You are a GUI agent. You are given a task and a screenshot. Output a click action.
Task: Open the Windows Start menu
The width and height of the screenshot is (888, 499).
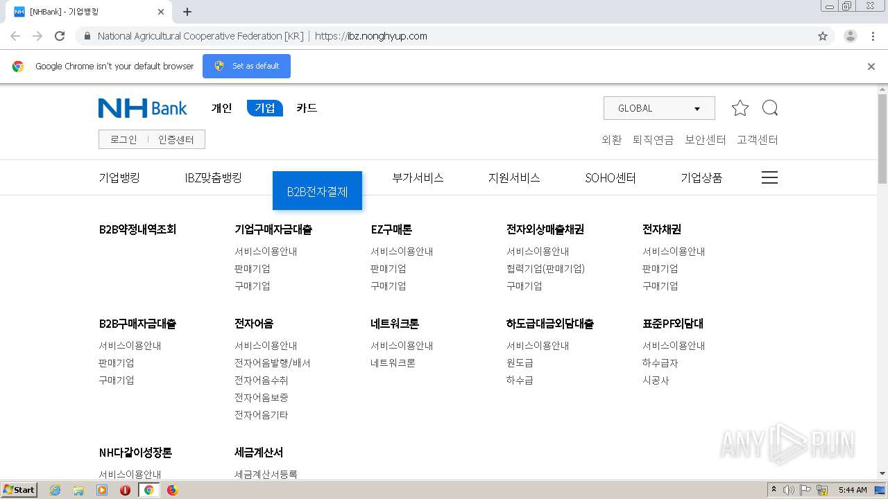[19, 490]
